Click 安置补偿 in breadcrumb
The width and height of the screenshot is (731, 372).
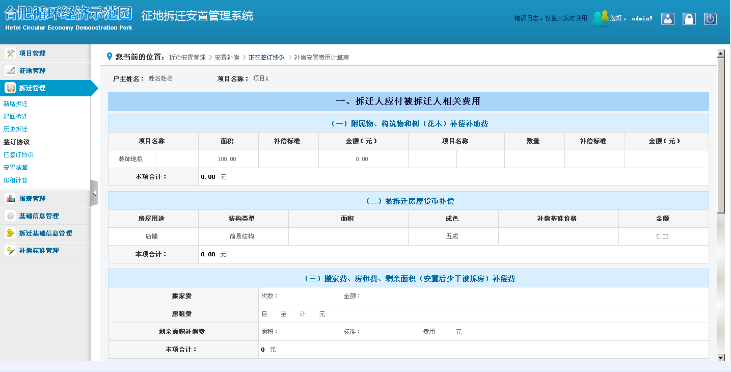(227, 58)
